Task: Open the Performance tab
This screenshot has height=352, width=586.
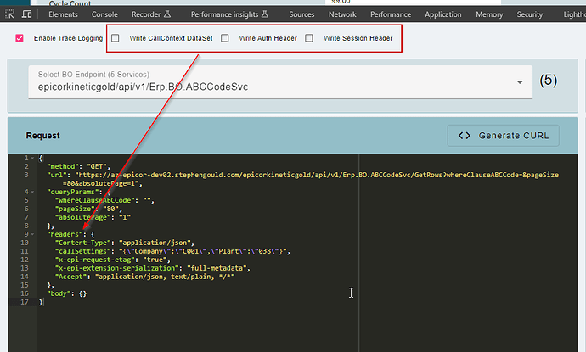Action: (391, 14)
